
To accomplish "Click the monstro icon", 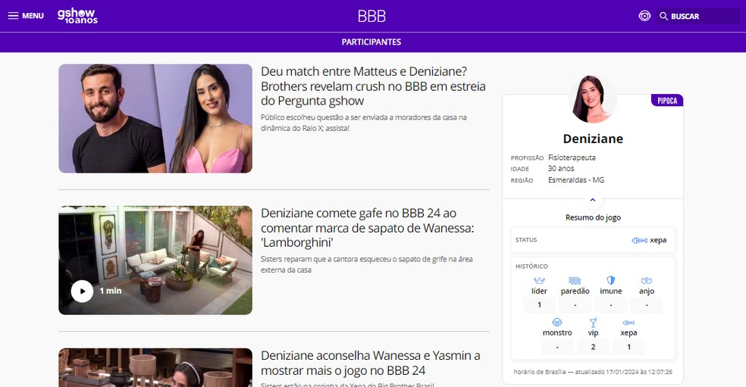I will click(557, 323).
